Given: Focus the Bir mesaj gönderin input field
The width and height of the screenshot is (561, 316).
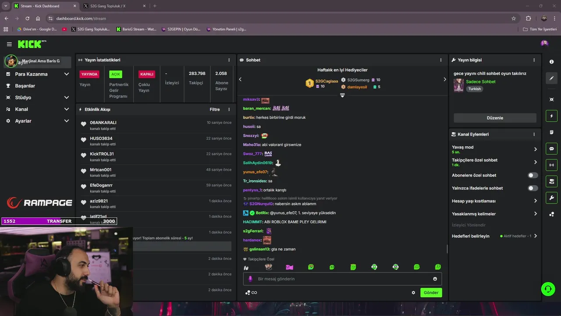Looking at the screenshot, I should [x=342, y=279].
